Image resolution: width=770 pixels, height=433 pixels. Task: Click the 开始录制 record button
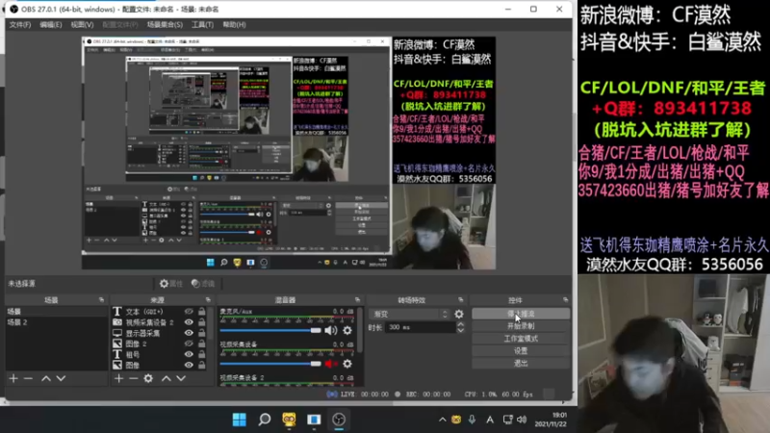pyautogui.click(x=521, y=326)
